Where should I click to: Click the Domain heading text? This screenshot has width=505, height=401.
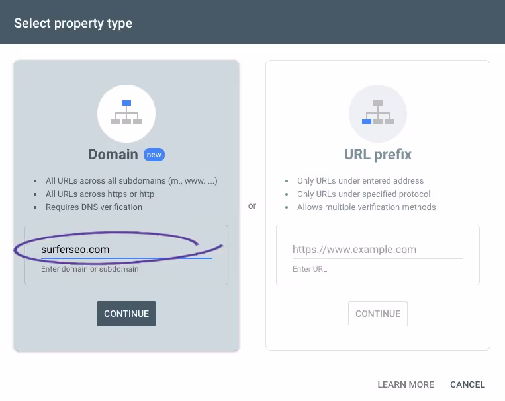point(113,155)
